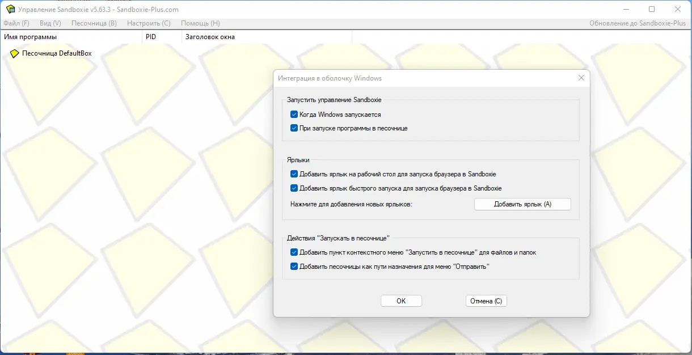Toggle "Отправить" menu destinations checkbox
Viewport: 692px width, 355px height.
tap(294, 266)
